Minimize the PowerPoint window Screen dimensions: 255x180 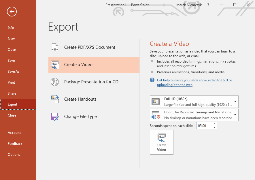222,5
